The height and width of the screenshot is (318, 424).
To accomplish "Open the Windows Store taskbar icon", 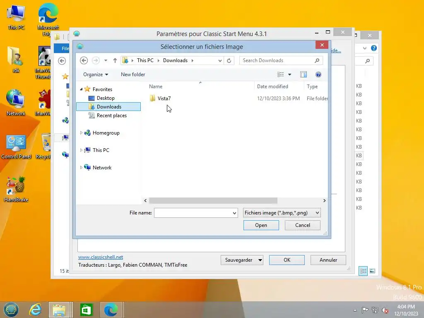I will coord(86,310).
